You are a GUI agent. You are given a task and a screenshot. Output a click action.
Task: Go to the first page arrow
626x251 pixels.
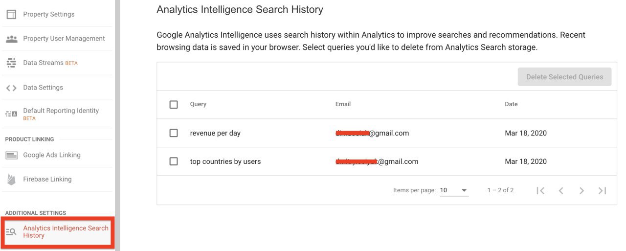coord(540,190)
